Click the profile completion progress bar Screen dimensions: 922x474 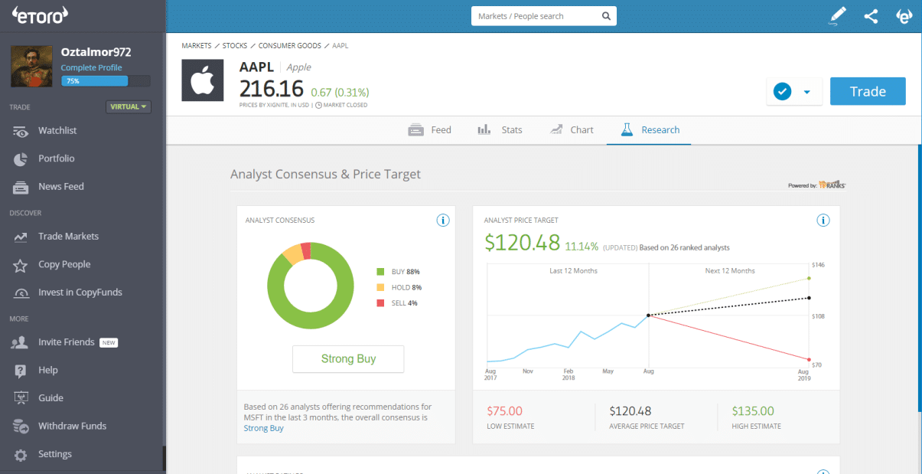click(x=106, y=80)
